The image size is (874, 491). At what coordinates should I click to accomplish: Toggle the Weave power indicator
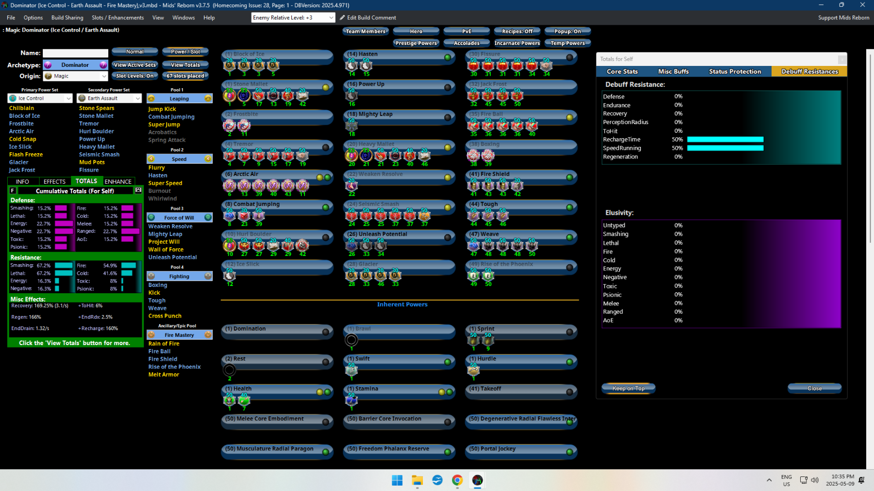point(570,238)
